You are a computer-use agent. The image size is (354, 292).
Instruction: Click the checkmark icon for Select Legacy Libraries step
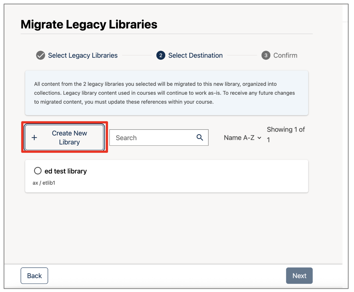tap(41, 55)
